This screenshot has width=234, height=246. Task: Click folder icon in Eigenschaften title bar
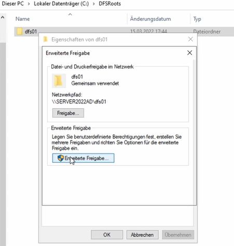pyautogui.click(x=46, y=39)
